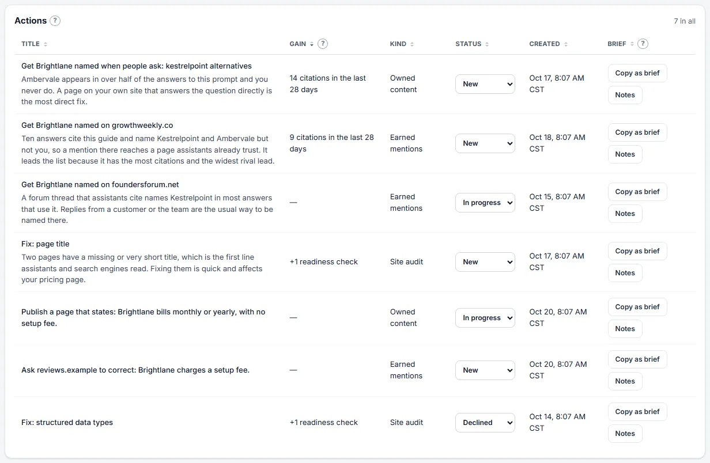Click description starting 'Two pages have a missing'
The height and width of the screenshot is (463, 710).
pyautogui.click(x=142, y=268)
